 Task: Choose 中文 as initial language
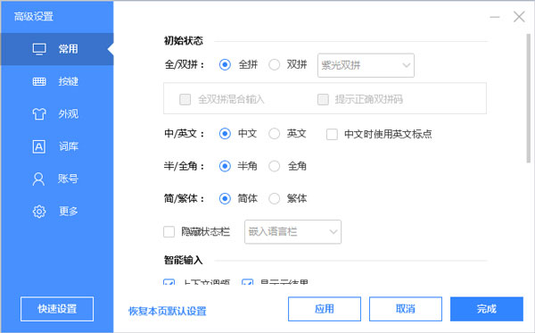click(x=225, y=134)
